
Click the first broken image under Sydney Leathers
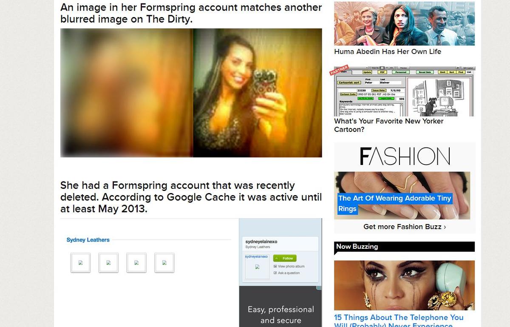click(80, 263)
